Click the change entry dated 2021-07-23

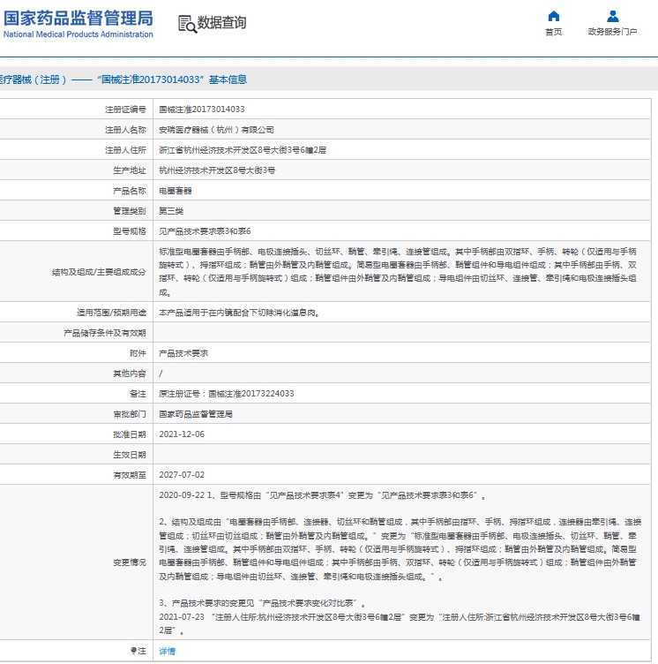400,623
